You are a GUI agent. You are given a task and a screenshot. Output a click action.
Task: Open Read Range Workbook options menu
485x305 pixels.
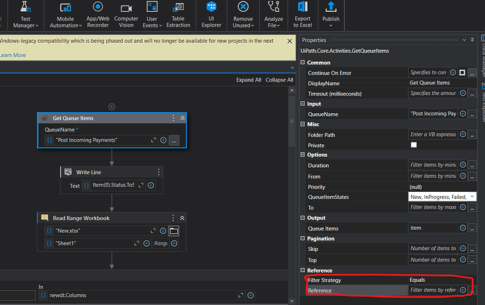point(173,218)
